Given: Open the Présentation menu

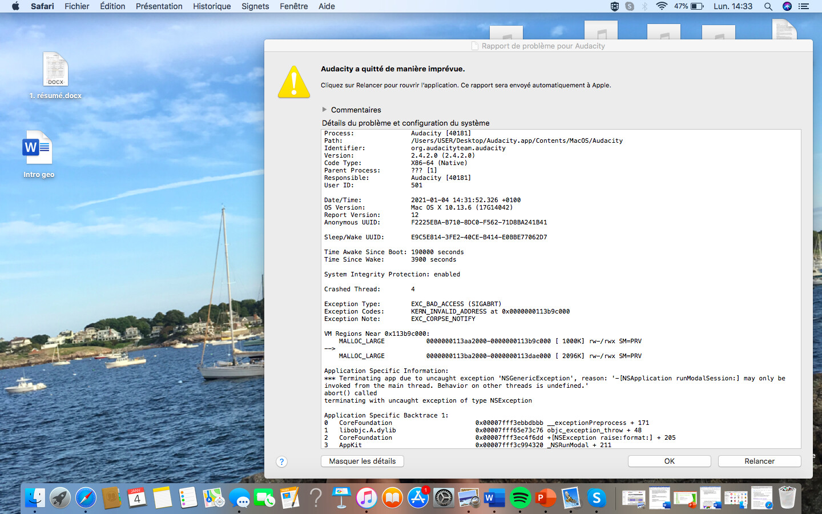Looking at the screenshot, I should click(x=159, y=6).
